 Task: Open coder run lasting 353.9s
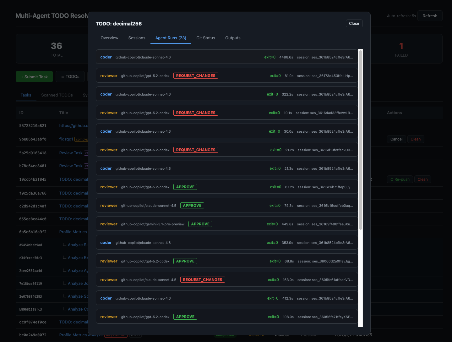coord(226,242)
